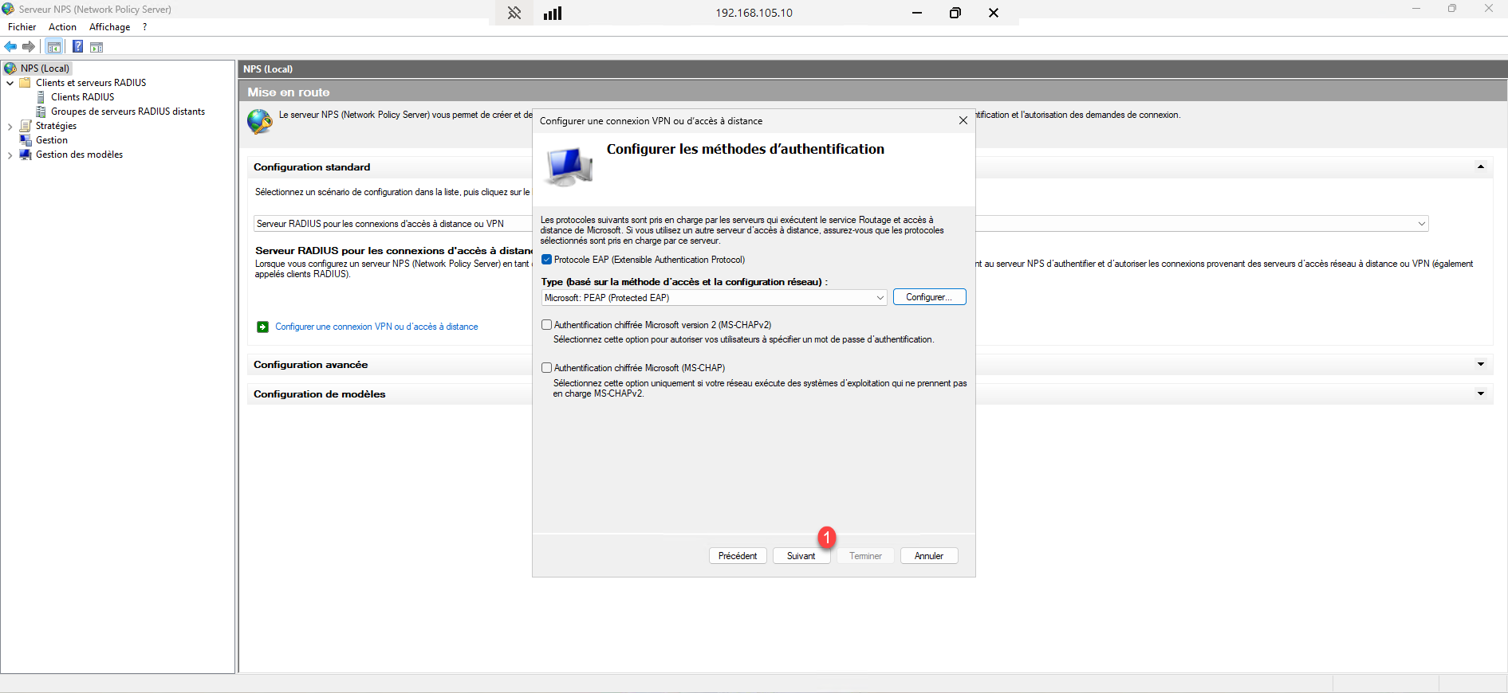Expand the Configuration avancée section
This screenshot has height=693, width=1508.
tap(1480, 365)
